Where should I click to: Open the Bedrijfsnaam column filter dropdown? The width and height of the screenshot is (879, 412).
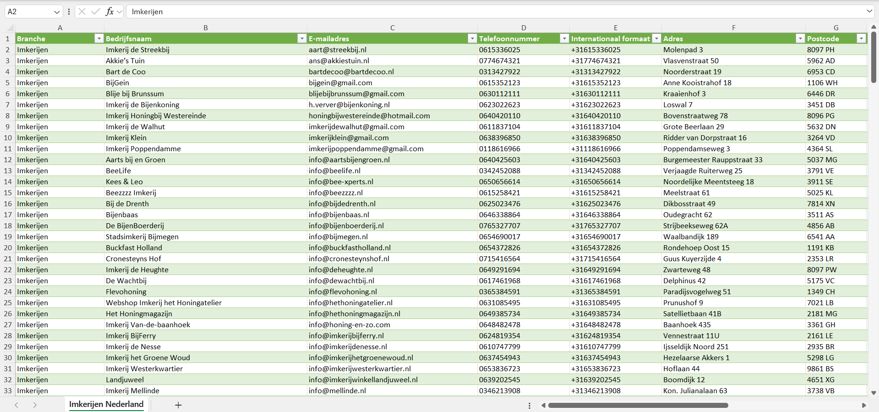pos(301,38)
